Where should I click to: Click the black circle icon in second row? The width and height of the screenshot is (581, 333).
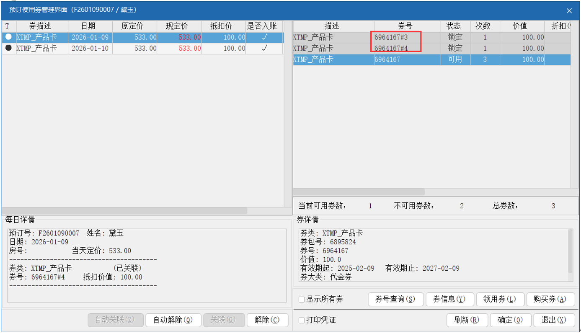8,48
